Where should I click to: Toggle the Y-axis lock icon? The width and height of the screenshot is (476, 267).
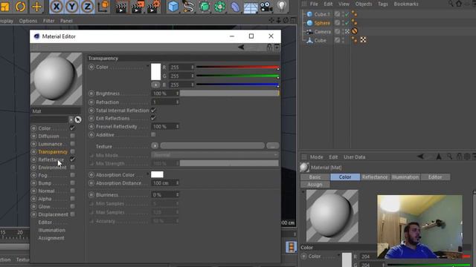coord(72,7)
